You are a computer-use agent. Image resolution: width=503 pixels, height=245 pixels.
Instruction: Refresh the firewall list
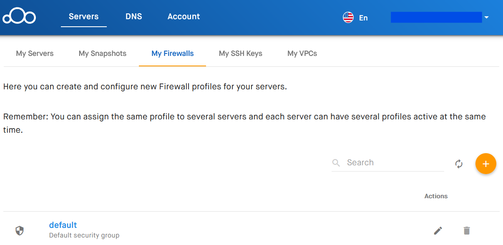click(459, 164)
